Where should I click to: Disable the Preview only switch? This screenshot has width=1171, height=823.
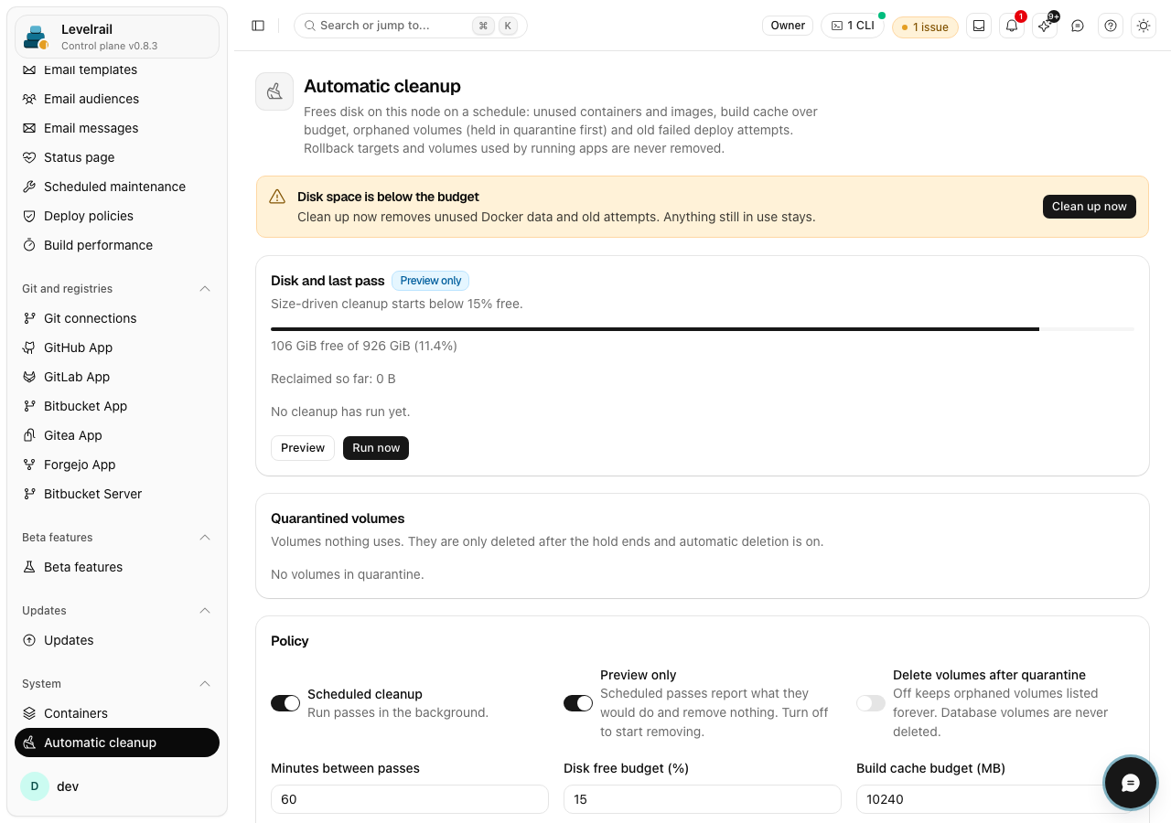point(578,703)
